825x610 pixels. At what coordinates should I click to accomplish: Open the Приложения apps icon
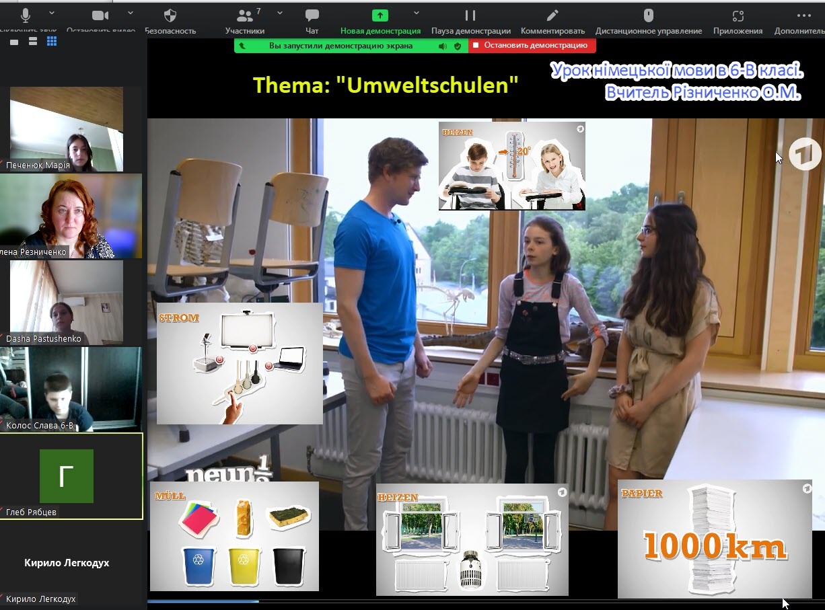pyautogui.click(x=738, y=16)
